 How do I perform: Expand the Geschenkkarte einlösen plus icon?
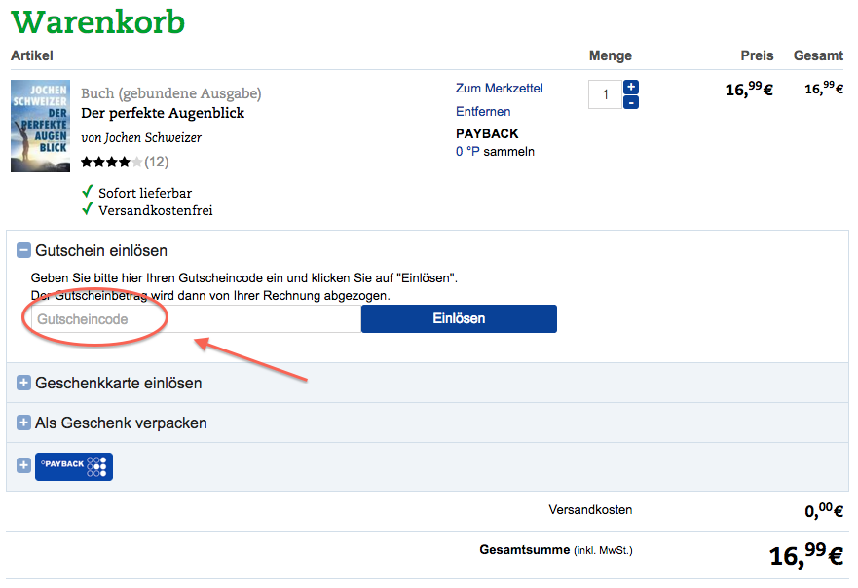coord(23,384)
